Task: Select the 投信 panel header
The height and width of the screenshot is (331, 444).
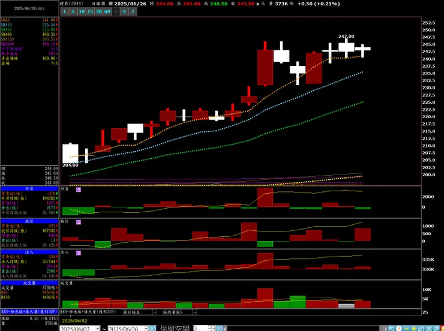Action: (29, 221)
